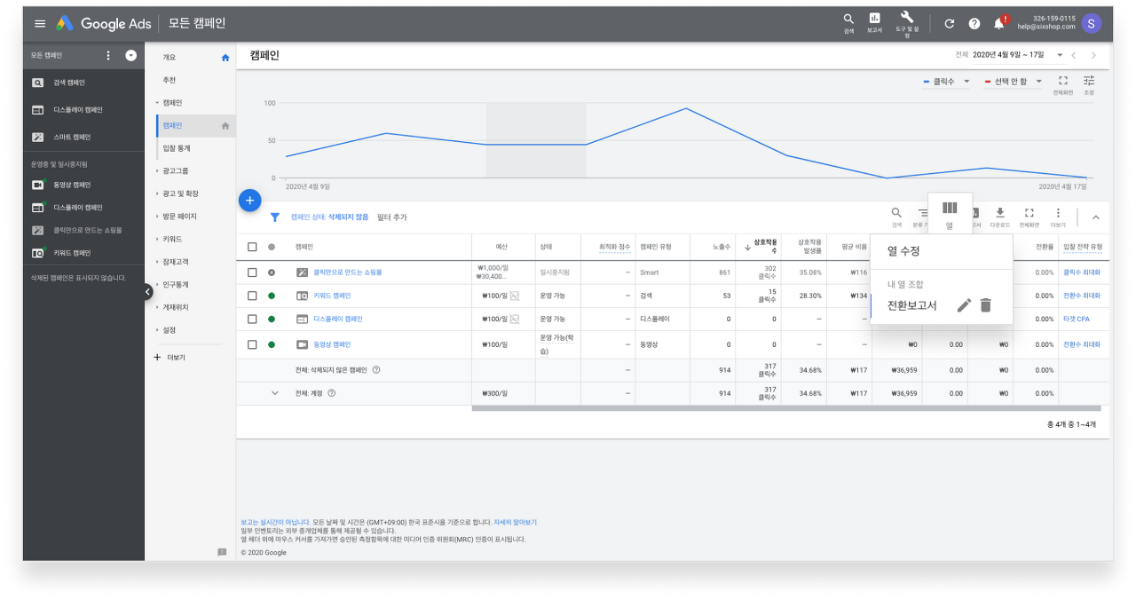Select 검색 캠페인 in left sidebar
Viewport: 1136px width, 600px height.
click(69, 83)
